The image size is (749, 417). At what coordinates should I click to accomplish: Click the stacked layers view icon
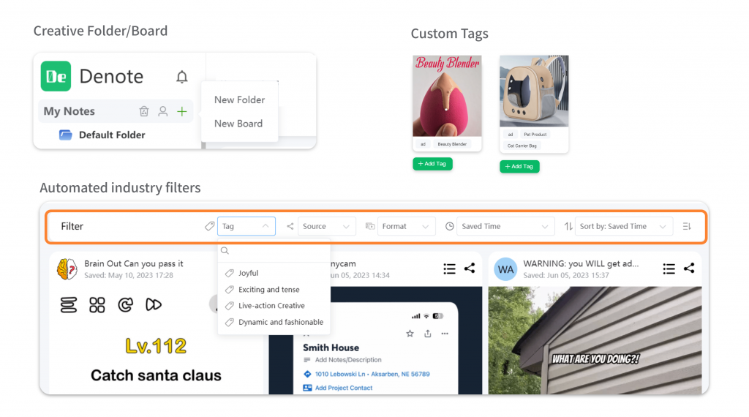click(x=68, y=305)
